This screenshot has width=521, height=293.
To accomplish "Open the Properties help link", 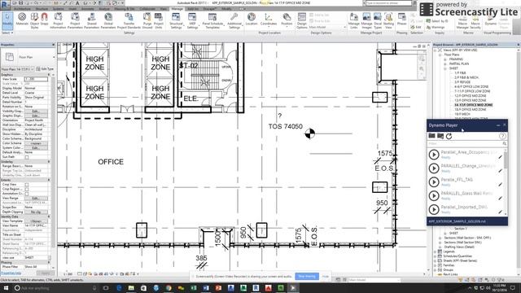I will (x=11, y=273).
